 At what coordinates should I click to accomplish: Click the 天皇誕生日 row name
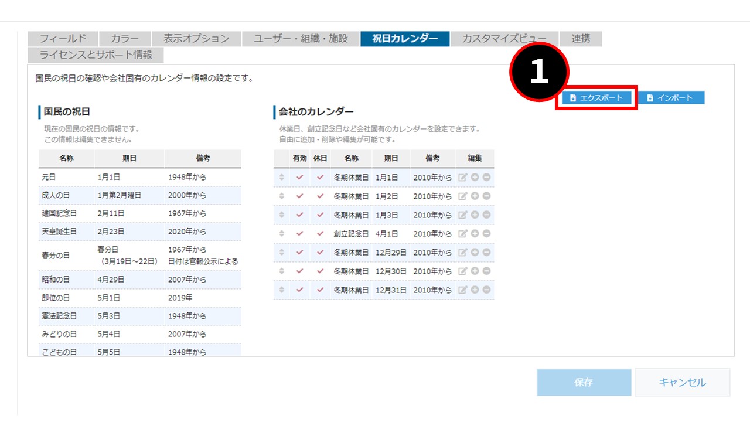[59, 232]
